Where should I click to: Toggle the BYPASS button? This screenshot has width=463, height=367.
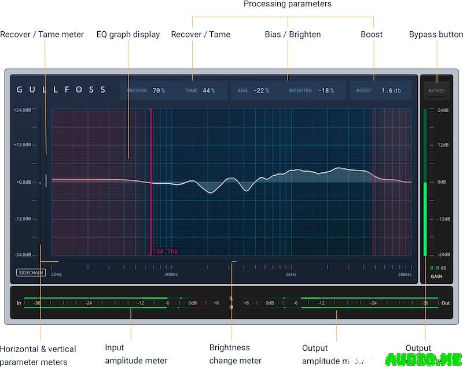click(436, 90)
